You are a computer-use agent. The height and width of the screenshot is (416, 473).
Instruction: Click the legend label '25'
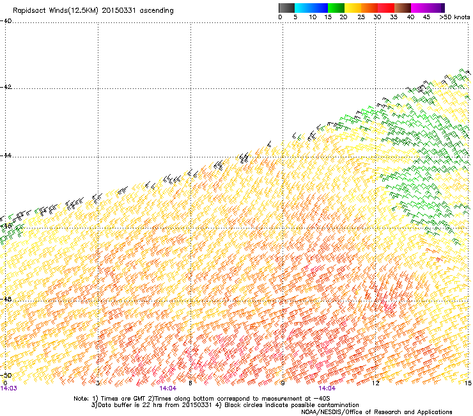[x=361, y=17]
